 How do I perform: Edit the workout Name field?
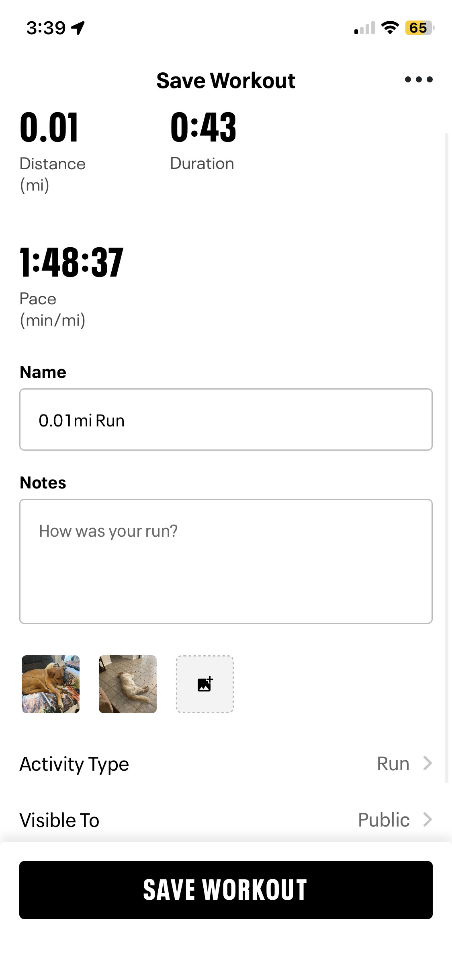click(226, 419)
